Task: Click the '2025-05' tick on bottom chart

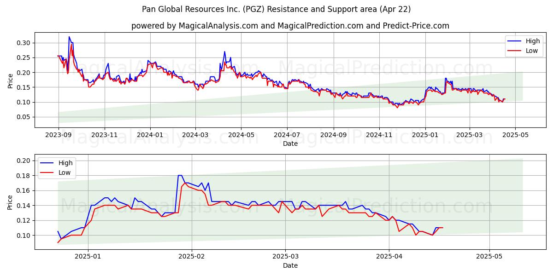Action: click(489, 256)
